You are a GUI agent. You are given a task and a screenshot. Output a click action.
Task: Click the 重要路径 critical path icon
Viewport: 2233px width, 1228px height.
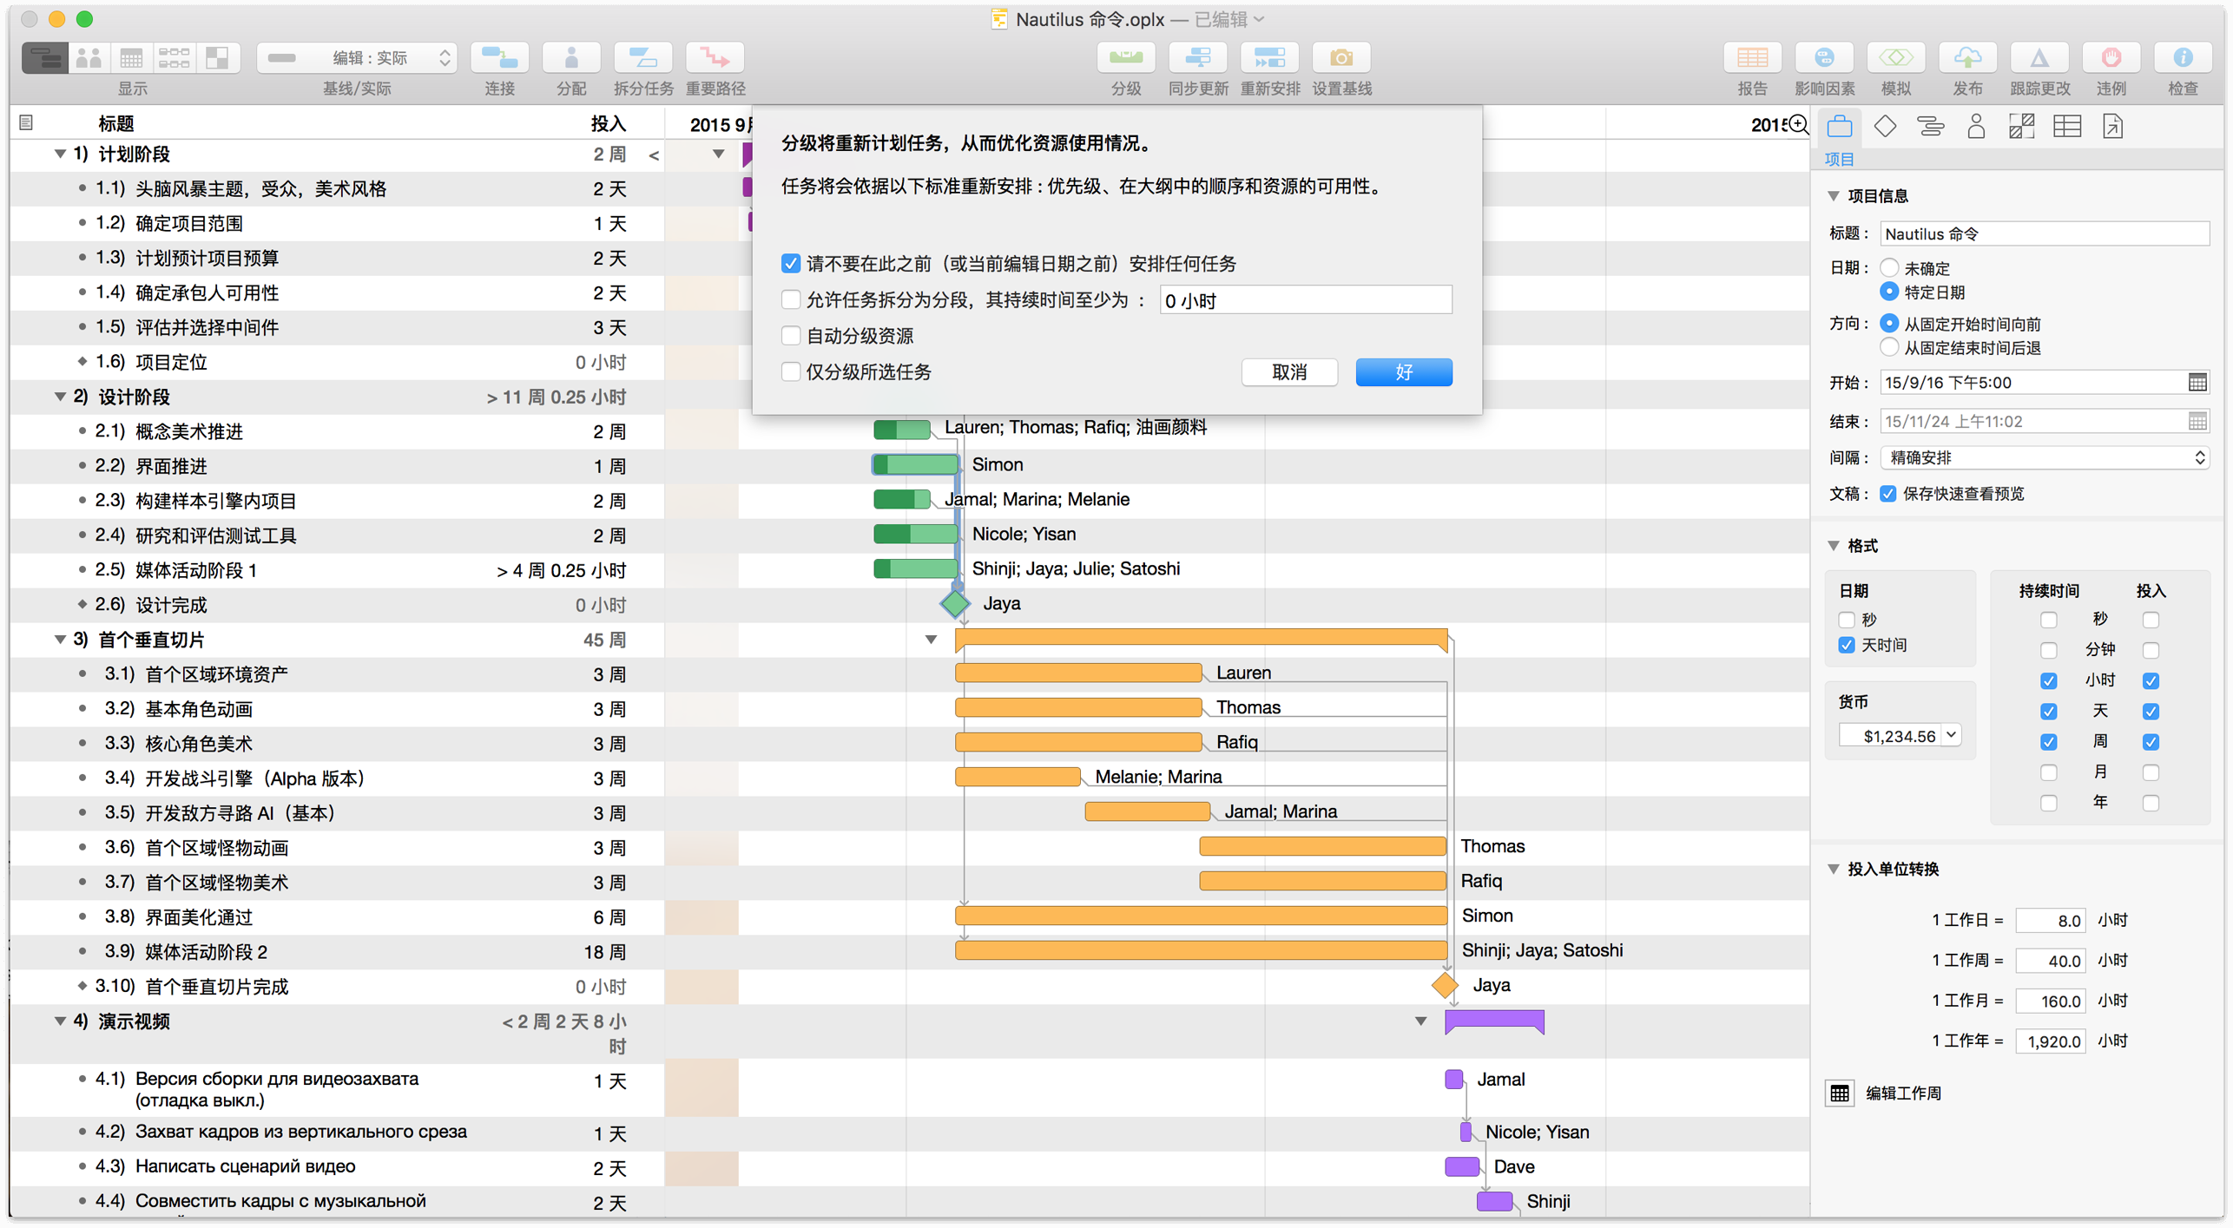pyautogui.click(x=715, y=58)
